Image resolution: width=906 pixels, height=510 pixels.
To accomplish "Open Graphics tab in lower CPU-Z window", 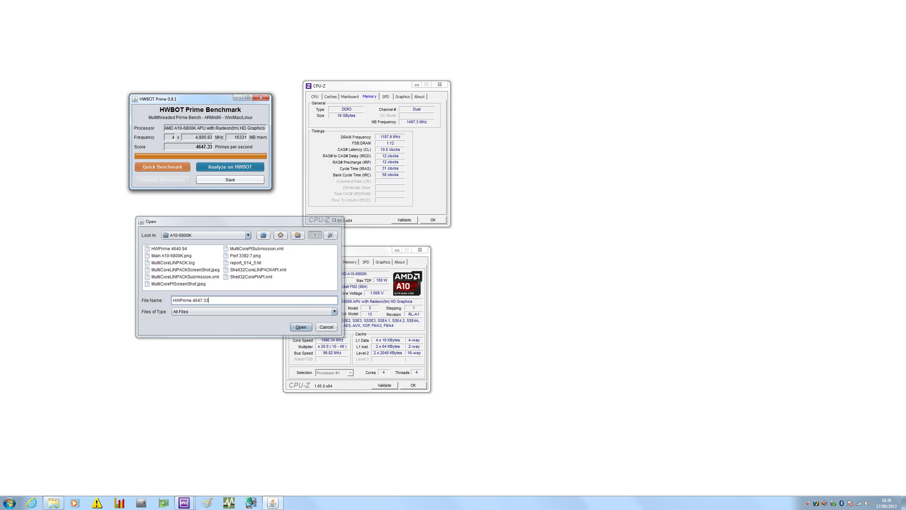I will coord(383,262).
